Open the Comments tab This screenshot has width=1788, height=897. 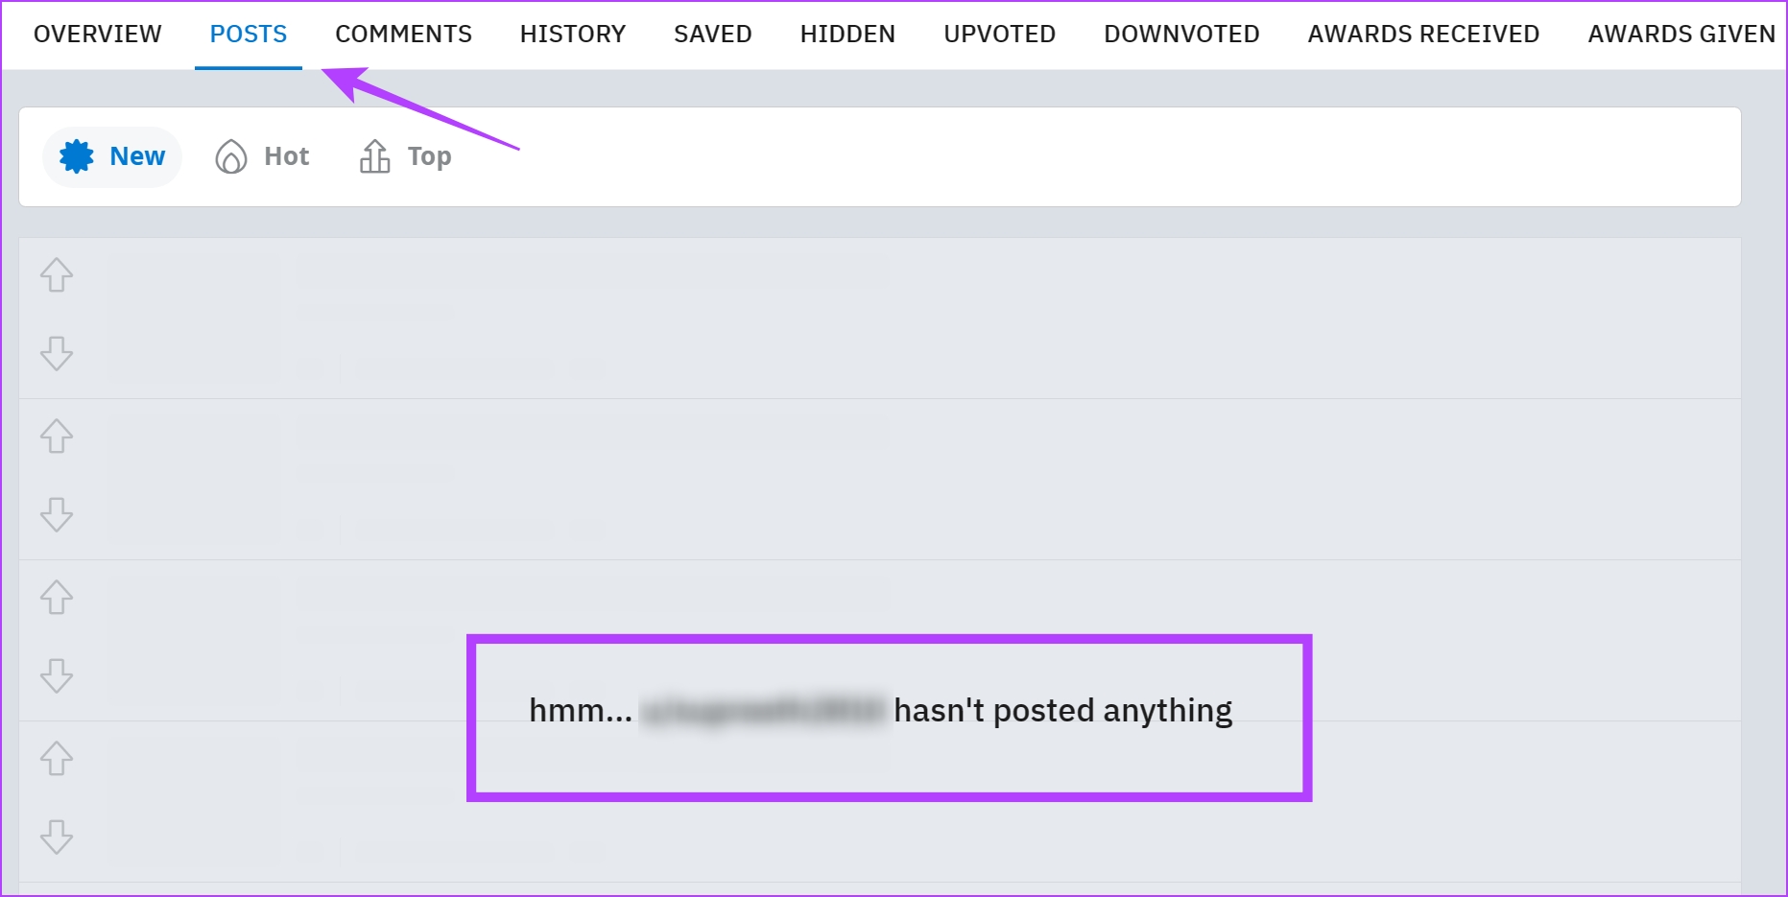[x=403, y=34]
